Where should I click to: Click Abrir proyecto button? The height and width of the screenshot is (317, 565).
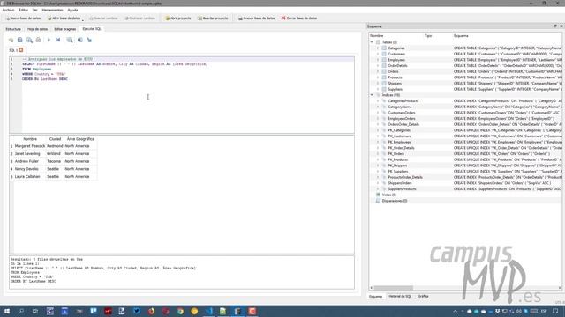(178, 18)
